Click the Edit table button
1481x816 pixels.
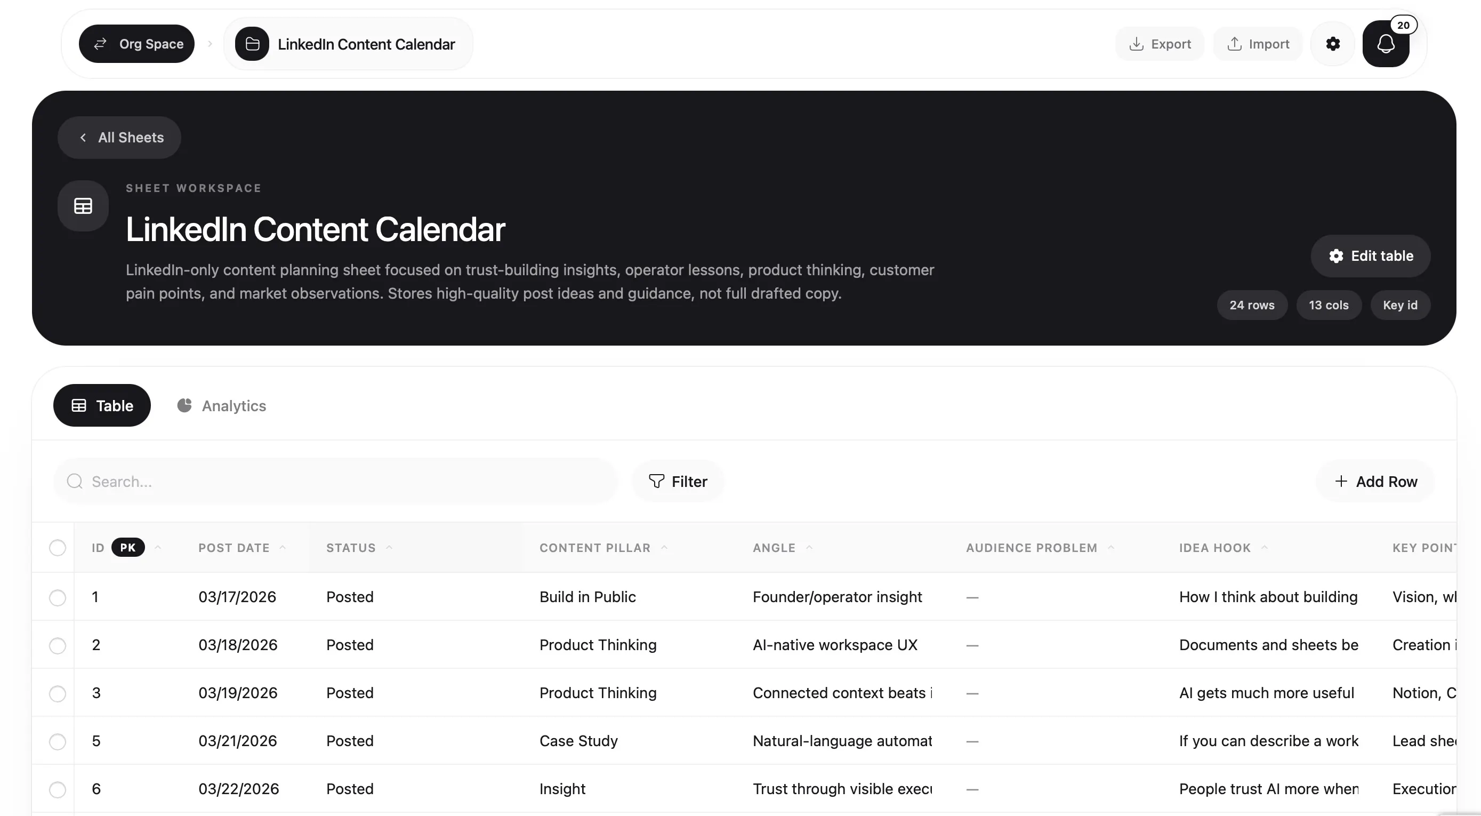pos(1371,256)
